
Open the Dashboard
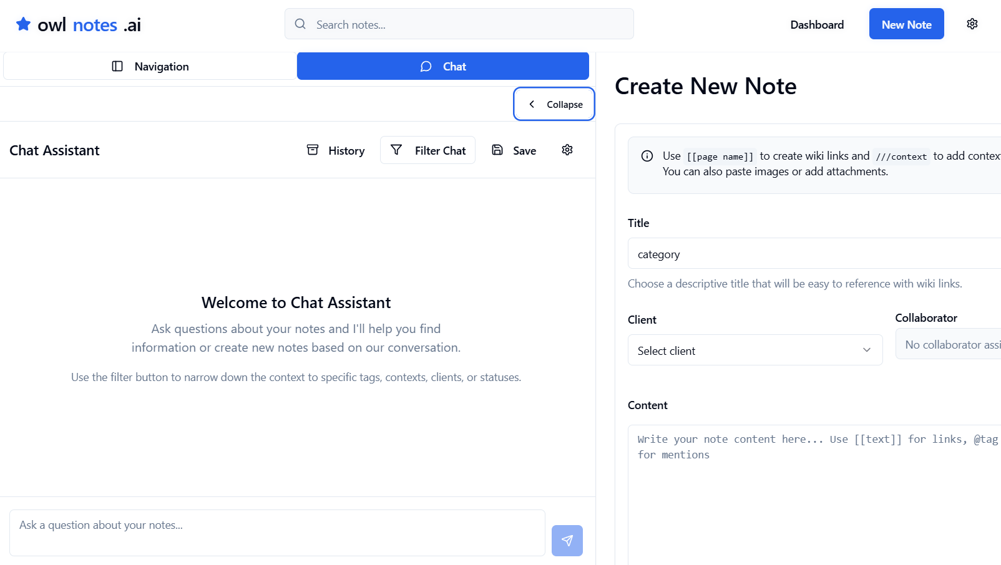pos(817,24)
